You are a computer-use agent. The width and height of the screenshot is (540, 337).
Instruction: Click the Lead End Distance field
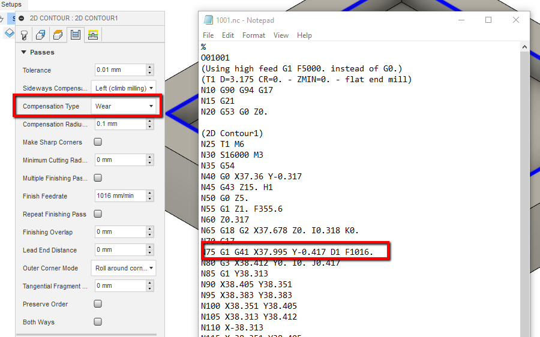point(120,249)
